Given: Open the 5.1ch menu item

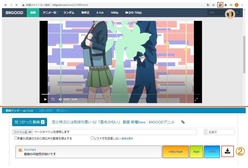Looking at the screenshot, I should coord(100,12).
